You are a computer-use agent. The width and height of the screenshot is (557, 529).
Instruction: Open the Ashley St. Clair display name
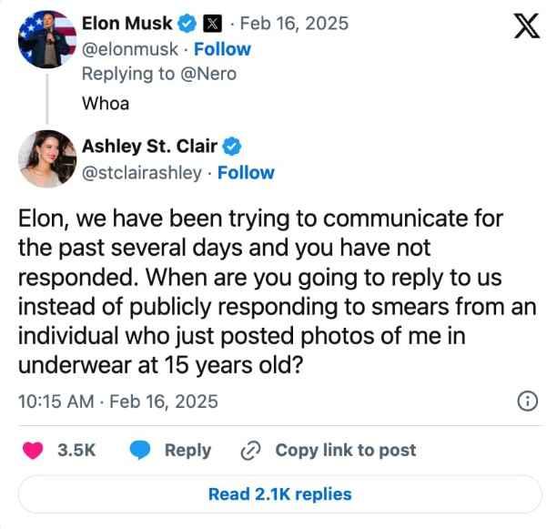[150, 148]
